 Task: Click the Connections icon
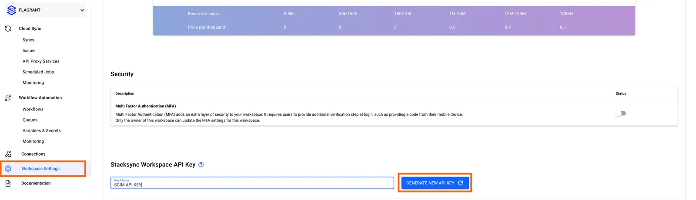(8, 154)
